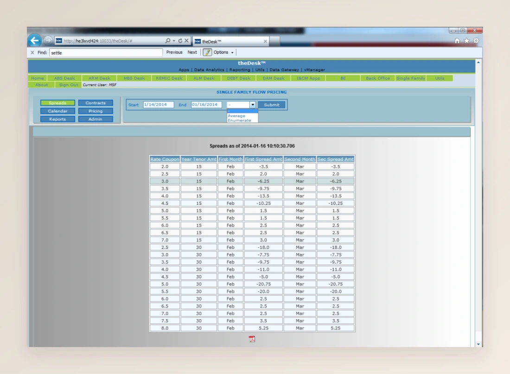Click the highlight matches pencil icon
Image resolution: width=510 pixels, height=374 pixels.
(x=207, y=52)
